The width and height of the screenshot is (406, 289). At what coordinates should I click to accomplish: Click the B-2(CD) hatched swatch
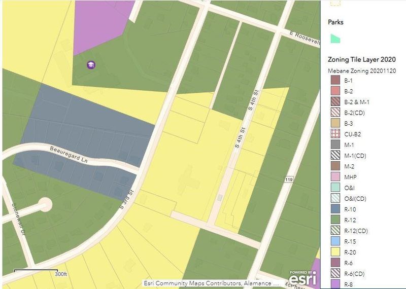(x=335, y=112)
